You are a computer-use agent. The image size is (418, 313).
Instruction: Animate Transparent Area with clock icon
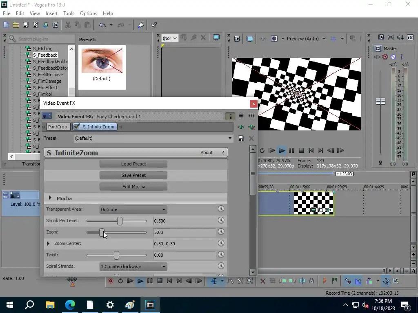tap(221, 209)
